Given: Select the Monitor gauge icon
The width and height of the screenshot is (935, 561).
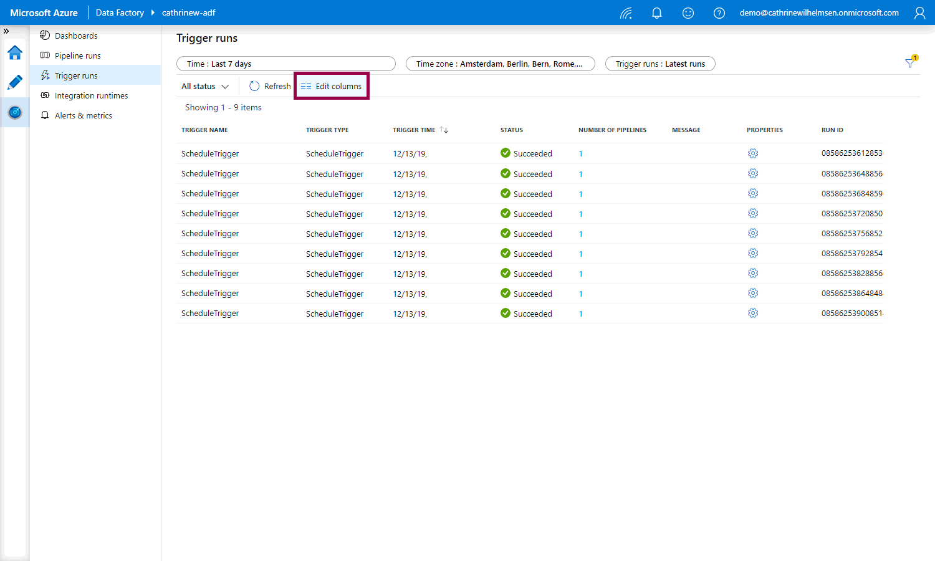Looking at the screenshot, I should coord(15,112).
